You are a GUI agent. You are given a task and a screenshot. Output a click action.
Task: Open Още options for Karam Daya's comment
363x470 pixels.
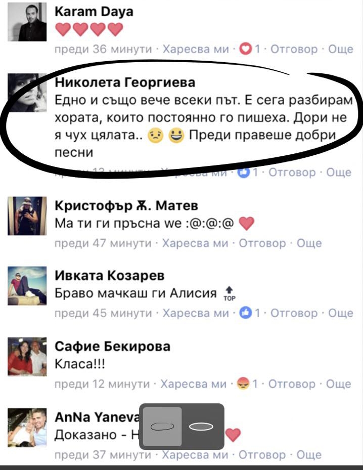click(x=341, y=49)
